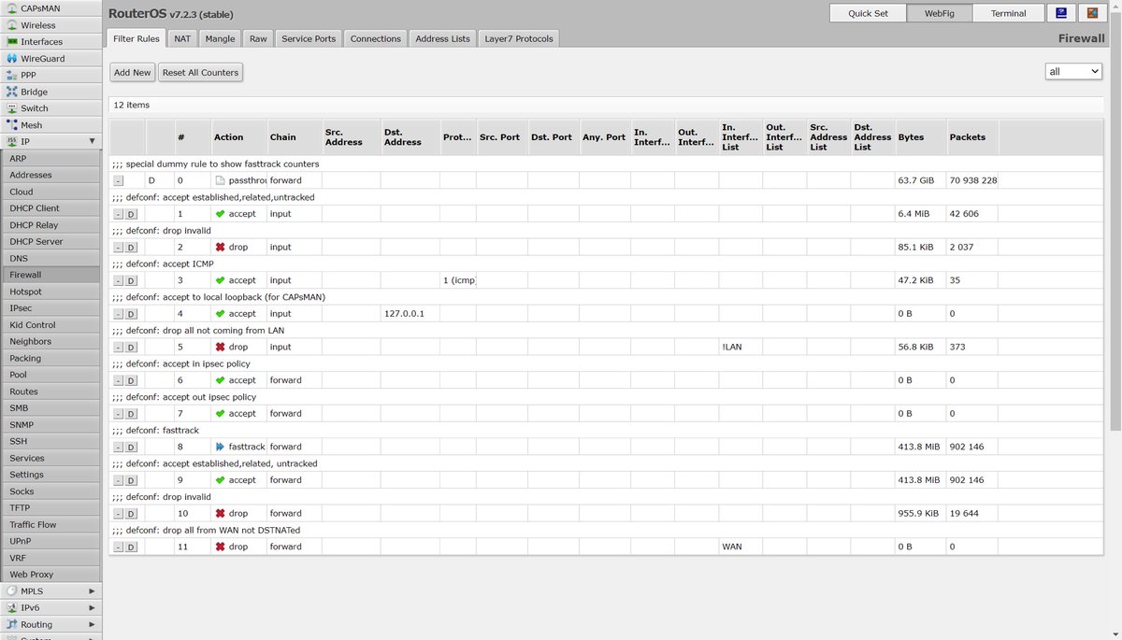
Task: Disable fasttrack rule 8 with D button
Action: tap(131, 448)
